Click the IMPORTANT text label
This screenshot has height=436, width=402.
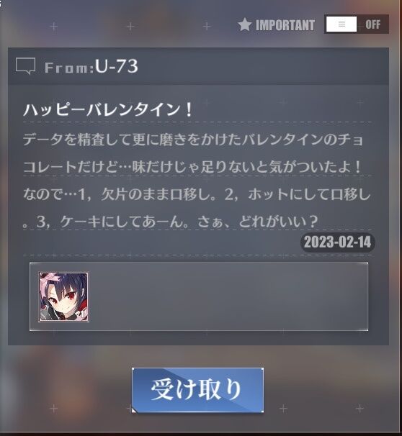[x=285, y=25]
